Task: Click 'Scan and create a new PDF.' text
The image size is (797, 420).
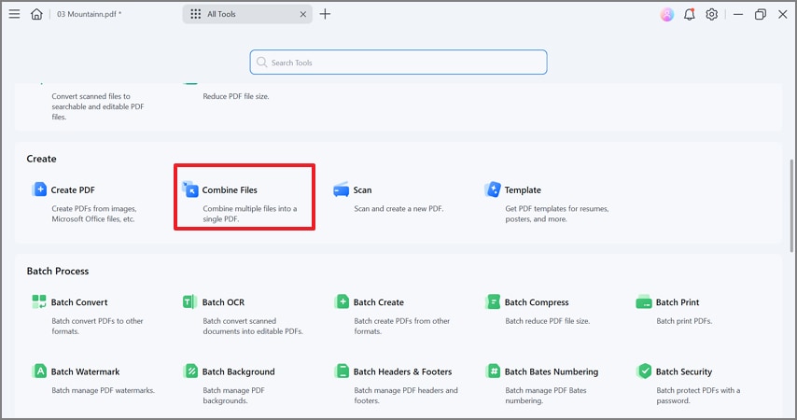Action: point(398,208)
